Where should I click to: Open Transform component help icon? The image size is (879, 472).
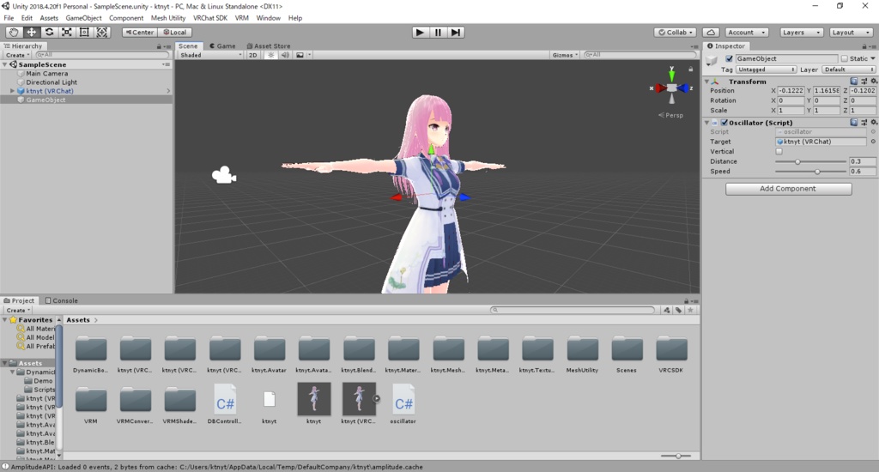[854, 82]
